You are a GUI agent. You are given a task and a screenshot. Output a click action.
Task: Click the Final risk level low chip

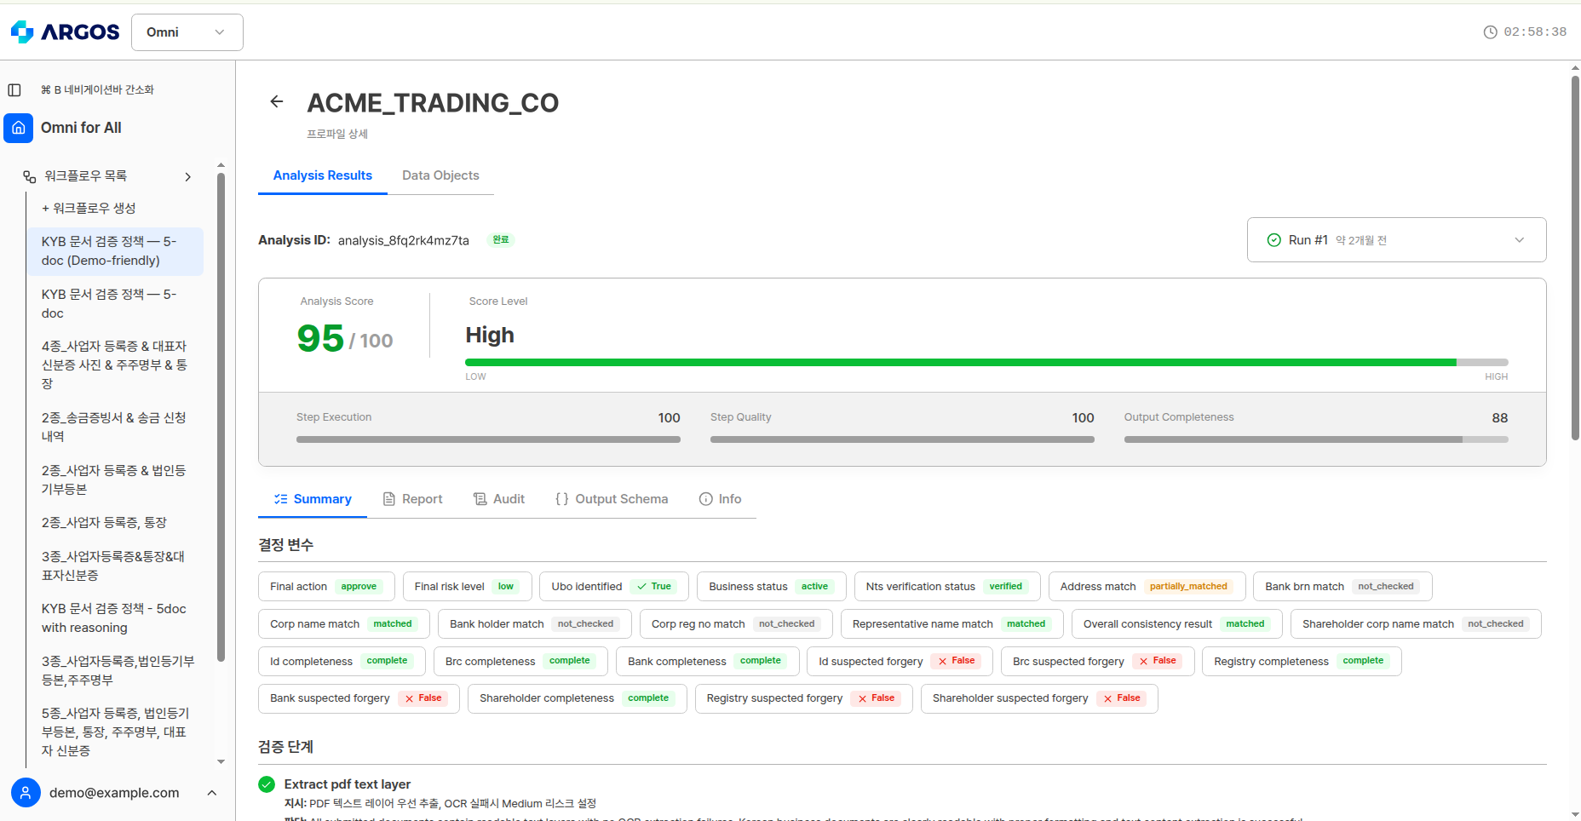coord(467,587)
